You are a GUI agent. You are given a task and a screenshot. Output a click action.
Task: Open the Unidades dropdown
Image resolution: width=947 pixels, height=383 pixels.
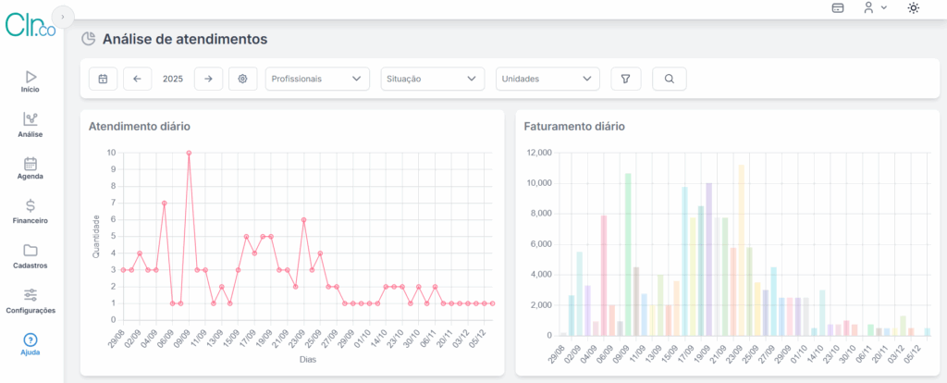tap(547, 80)
